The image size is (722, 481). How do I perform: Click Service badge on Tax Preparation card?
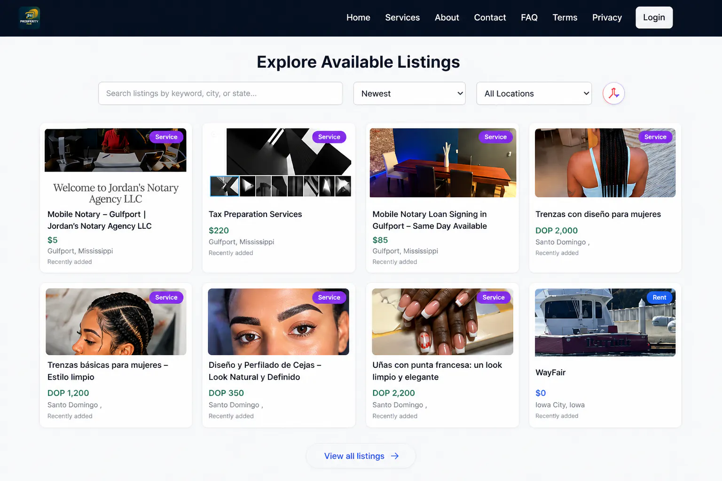[x=329, y=137]
